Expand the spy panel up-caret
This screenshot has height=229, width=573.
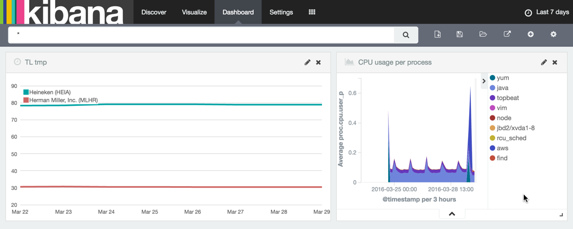452,214
